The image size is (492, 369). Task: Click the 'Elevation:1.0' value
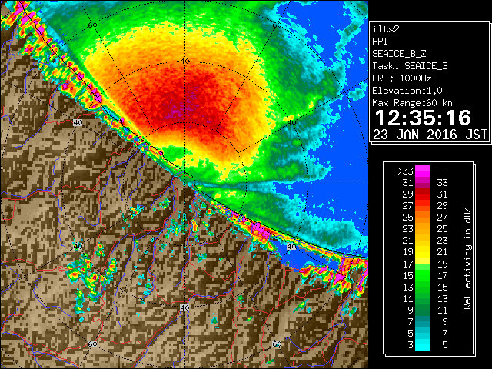tap(407, 91)
